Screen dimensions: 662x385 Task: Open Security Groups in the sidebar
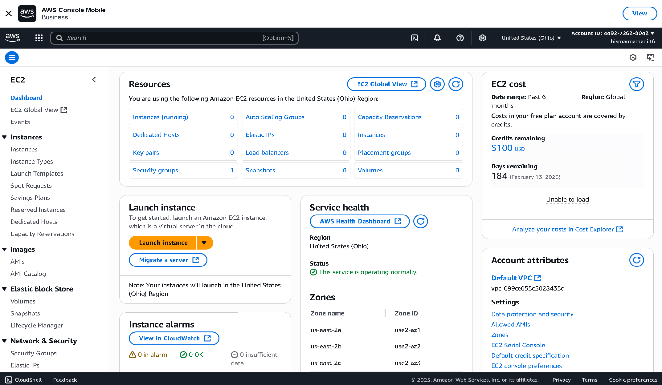point(34,353)
